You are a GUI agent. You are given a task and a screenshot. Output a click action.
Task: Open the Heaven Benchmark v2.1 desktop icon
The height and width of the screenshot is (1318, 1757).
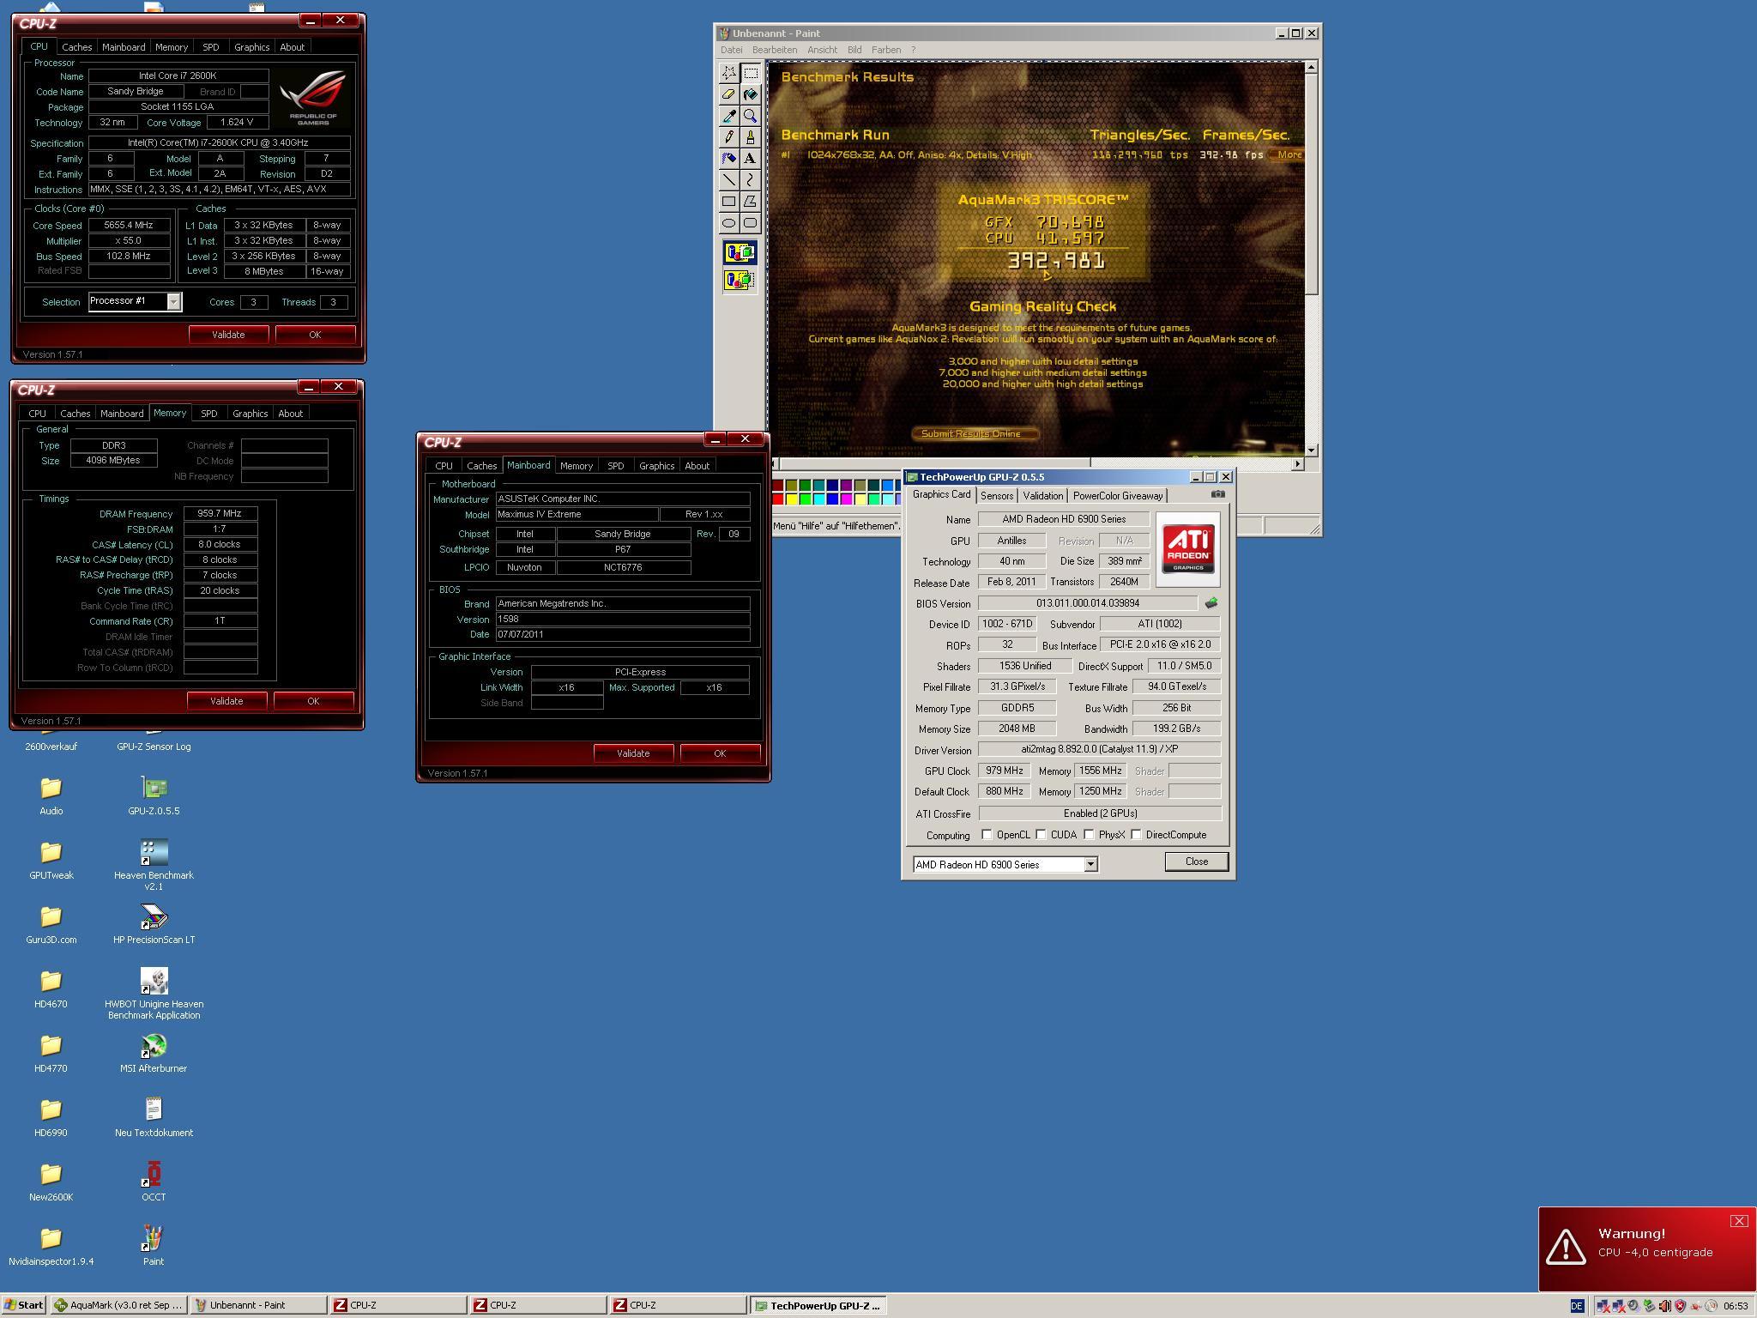click(x=154, y=865)
